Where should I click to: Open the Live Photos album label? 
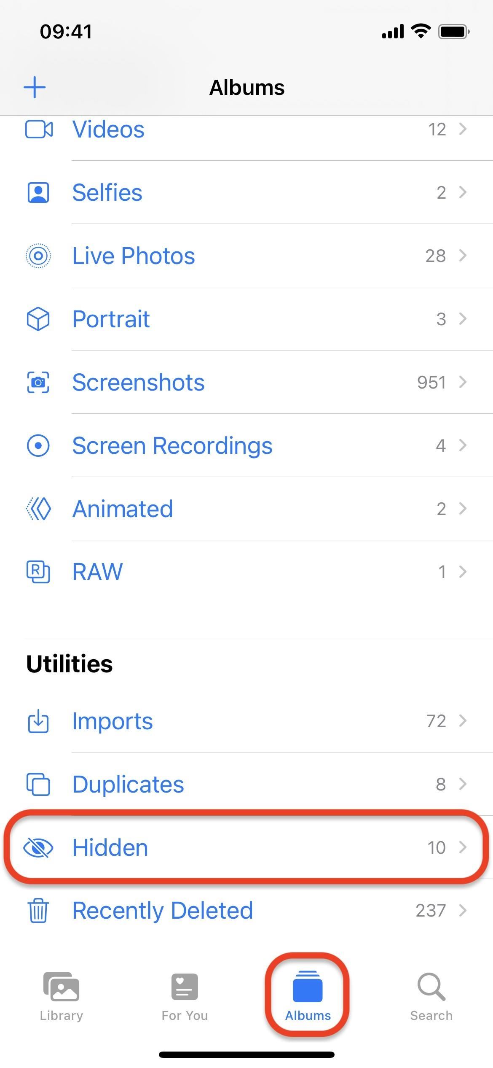click(x=134, y=256)
